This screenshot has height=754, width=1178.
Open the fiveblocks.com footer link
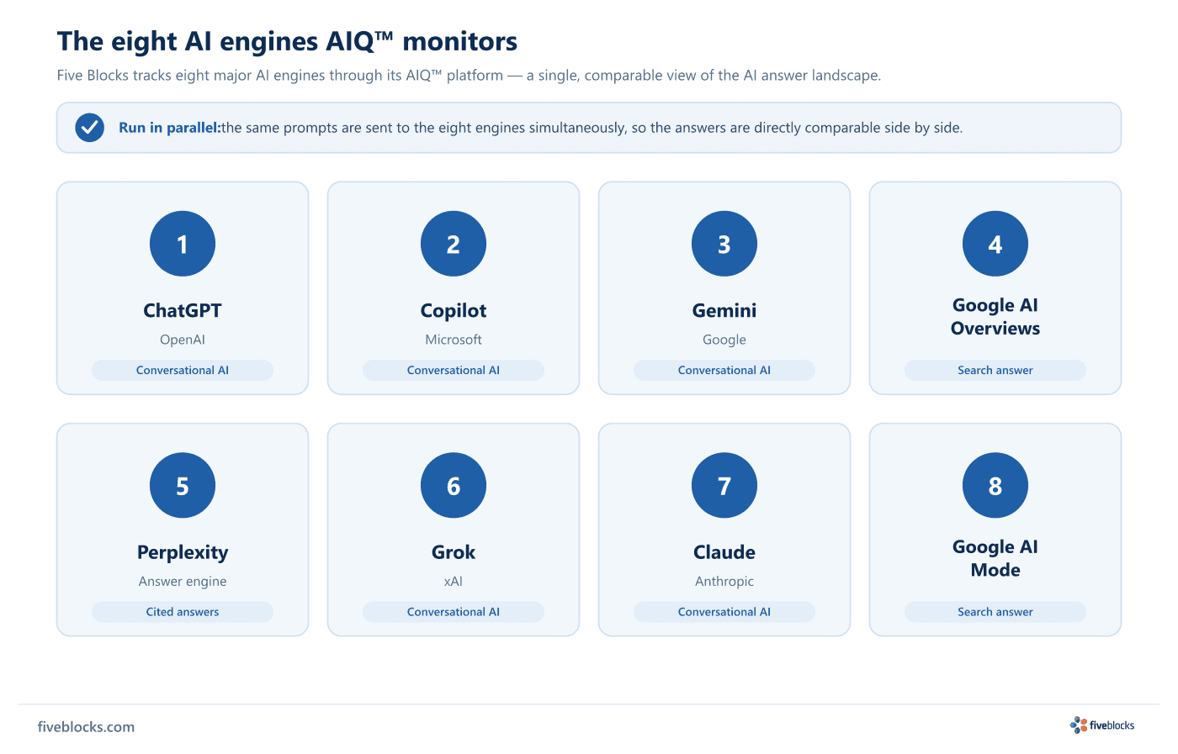coord(86,727)
